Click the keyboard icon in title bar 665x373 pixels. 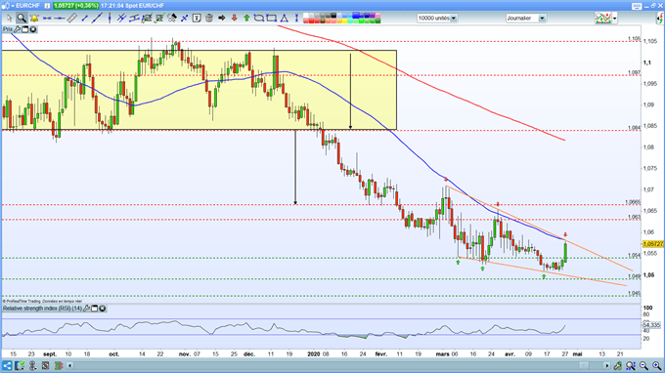click(637, 6)
